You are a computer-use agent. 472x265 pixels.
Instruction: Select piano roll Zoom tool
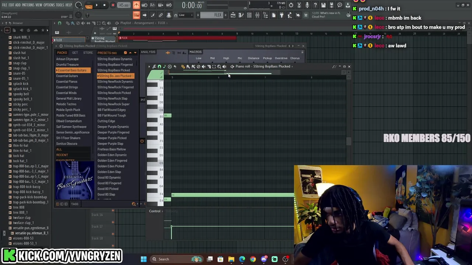(x=219, y=67)
